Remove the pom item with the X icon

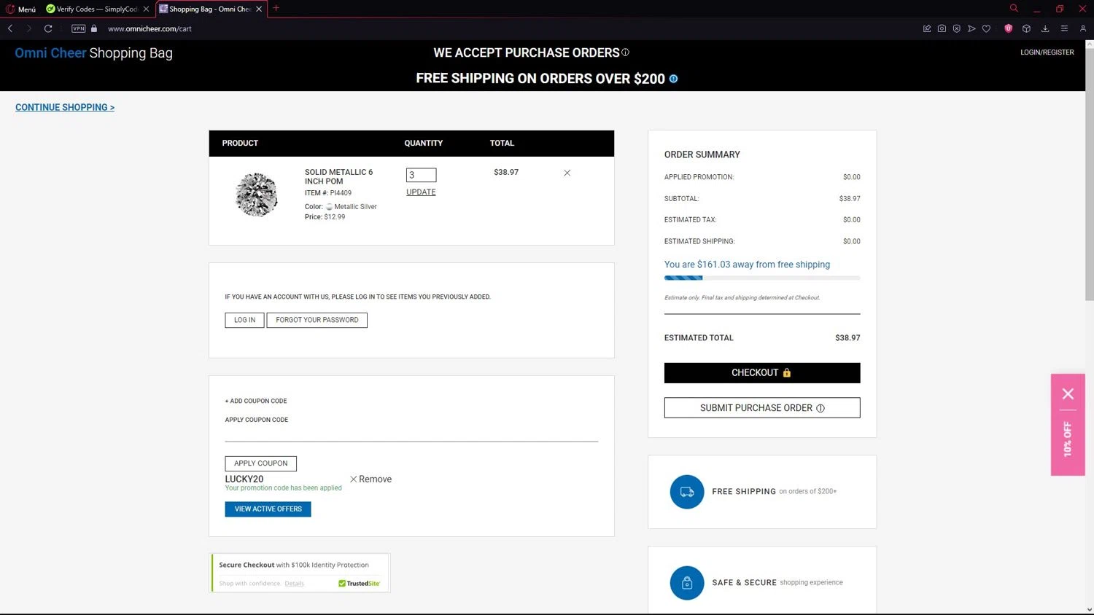point(567,173)
